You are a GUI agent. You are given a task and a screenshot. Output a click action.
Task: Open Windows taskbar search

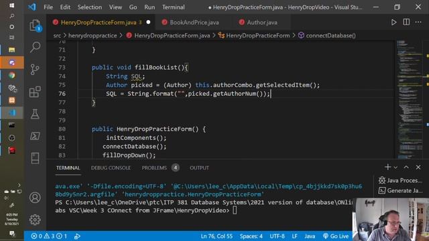(12, 16)
